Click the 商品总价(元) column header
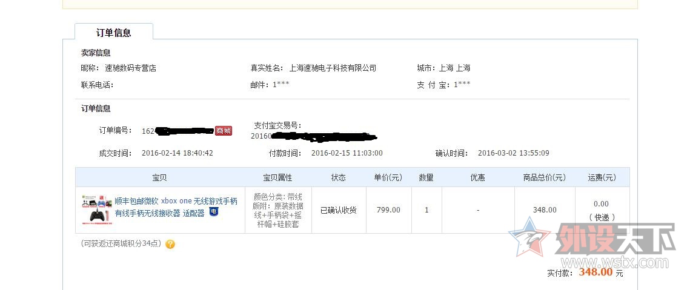The width and height of the screenshot is (687, 290). tap(545, 177)
